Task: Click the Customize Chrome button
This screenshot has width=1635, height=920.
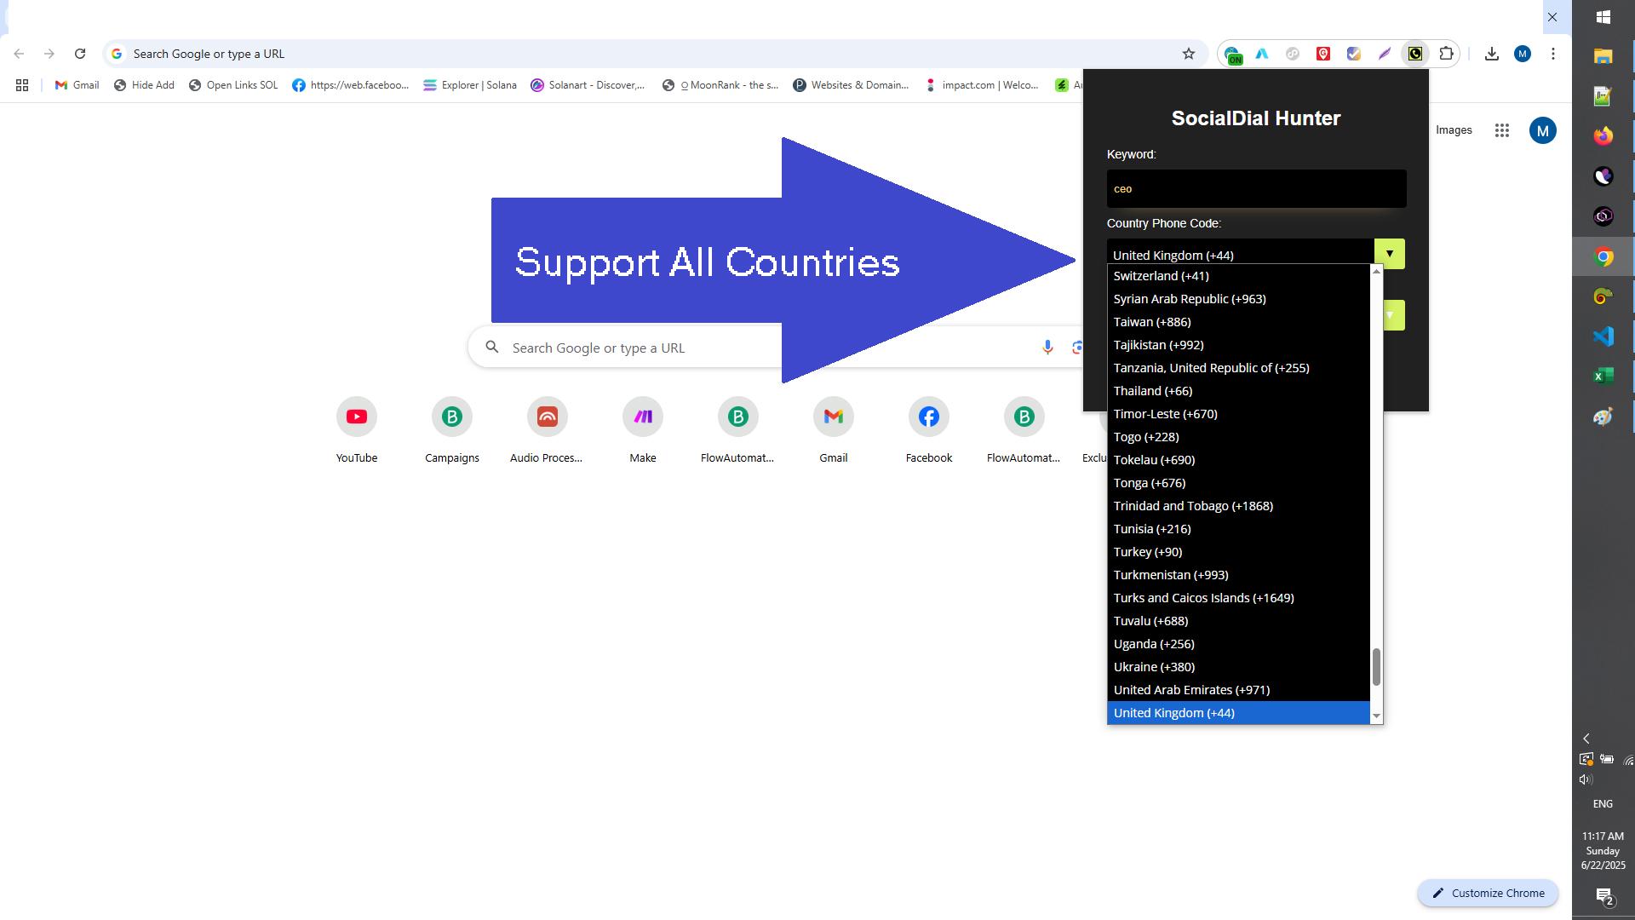Action: click(1487, 893)
